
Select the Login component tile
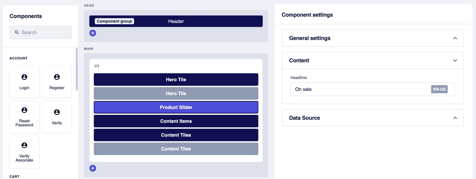(24, 82)
